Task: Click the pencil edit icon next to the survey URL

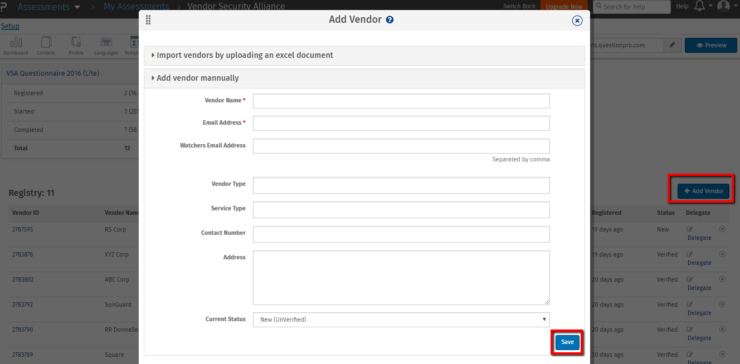Action: tap(673, 45)
